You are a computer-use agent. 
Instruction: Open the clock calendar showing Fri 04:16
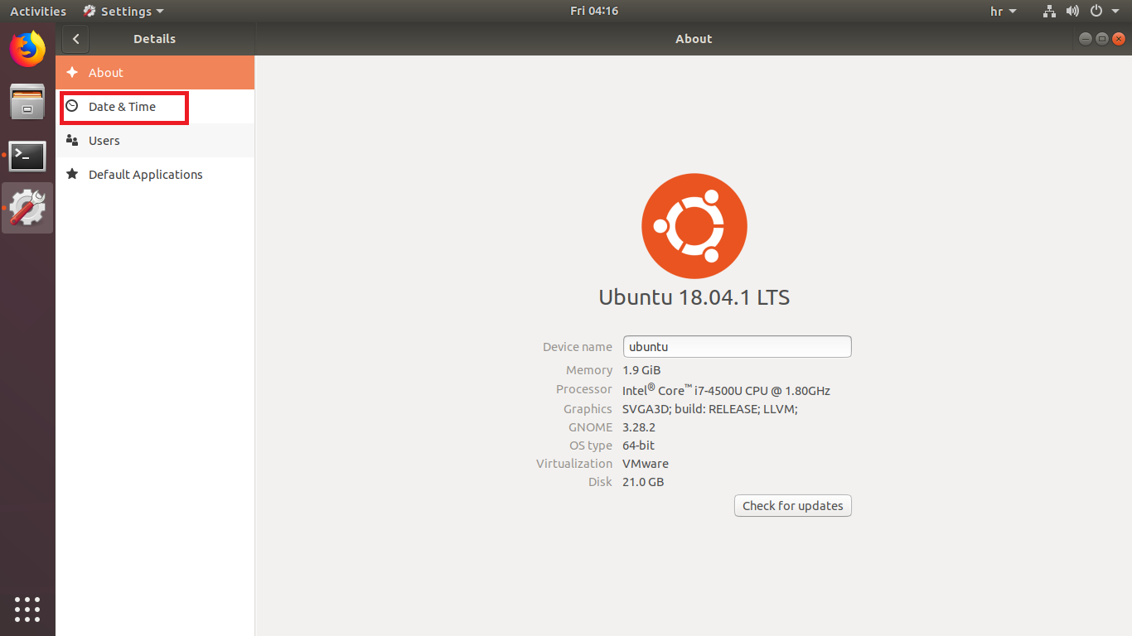tap(594, 11)
